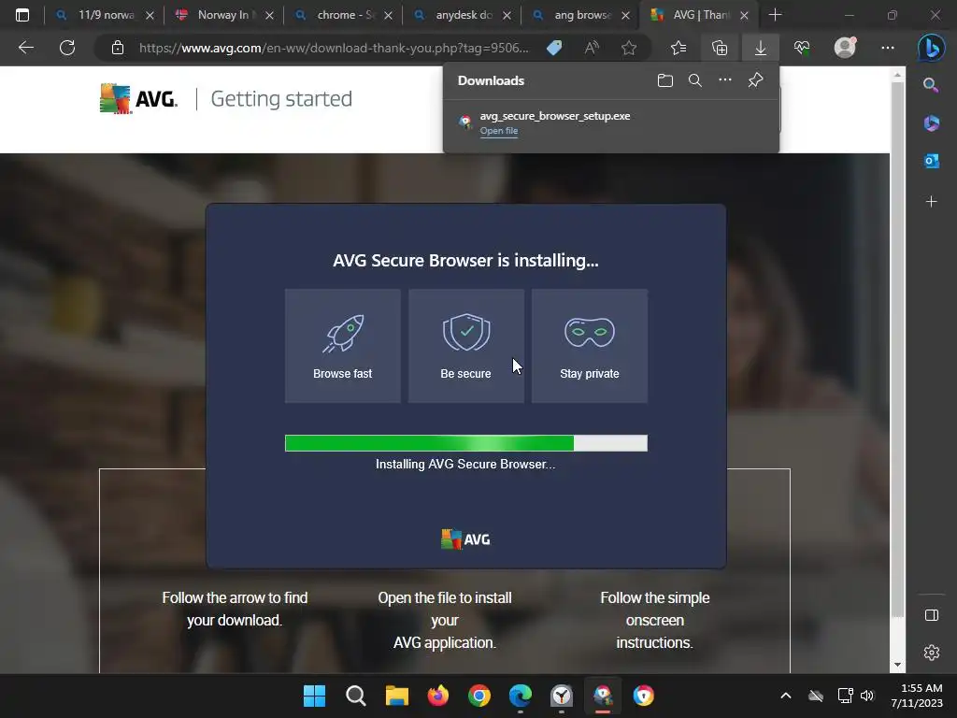The width and height of the screenshot is (957, 718).
Task: Add a sidebar app with plus
Action: pyautogui.click(x=931, y=202)
